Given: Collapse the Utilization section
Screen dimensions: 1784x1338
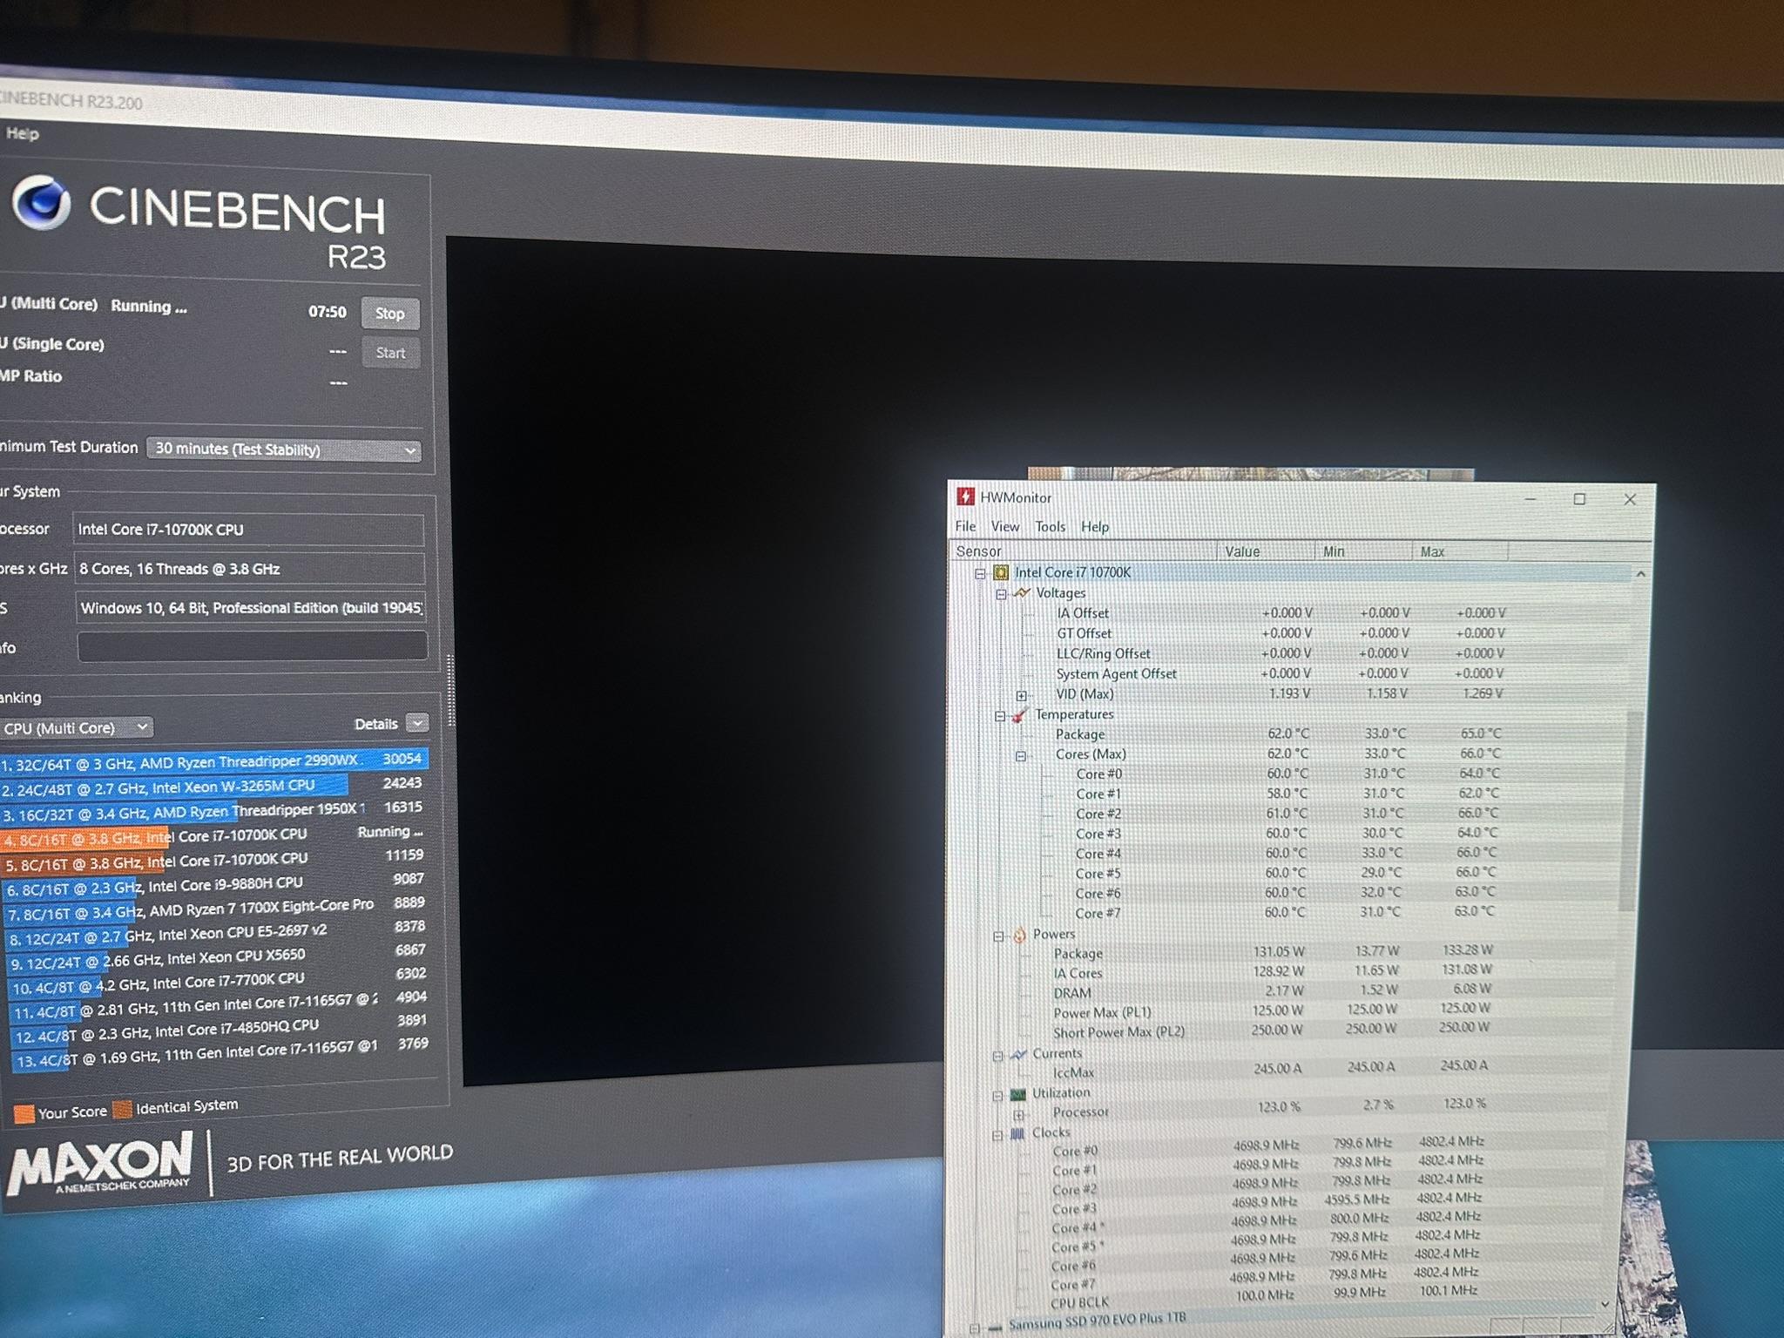Looking at the screenshot, I should pos(998,1095).
